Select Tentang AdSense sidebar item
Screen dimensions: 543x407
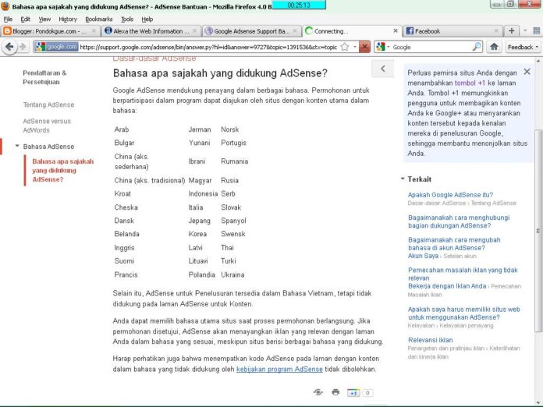[48, 104]
